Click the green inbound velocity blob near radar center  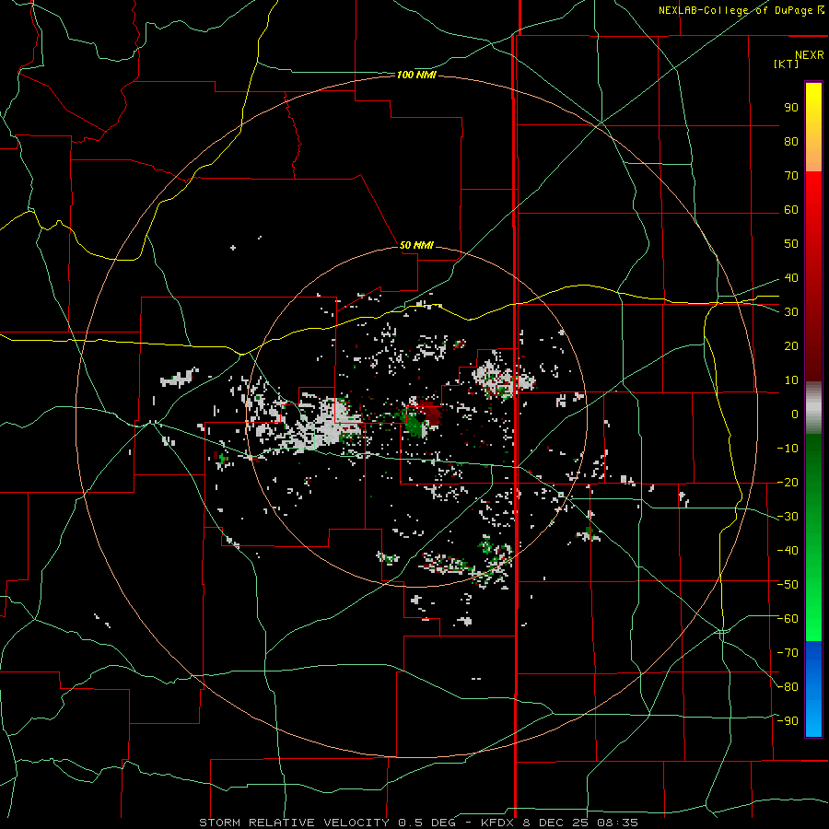pos(414,425)
